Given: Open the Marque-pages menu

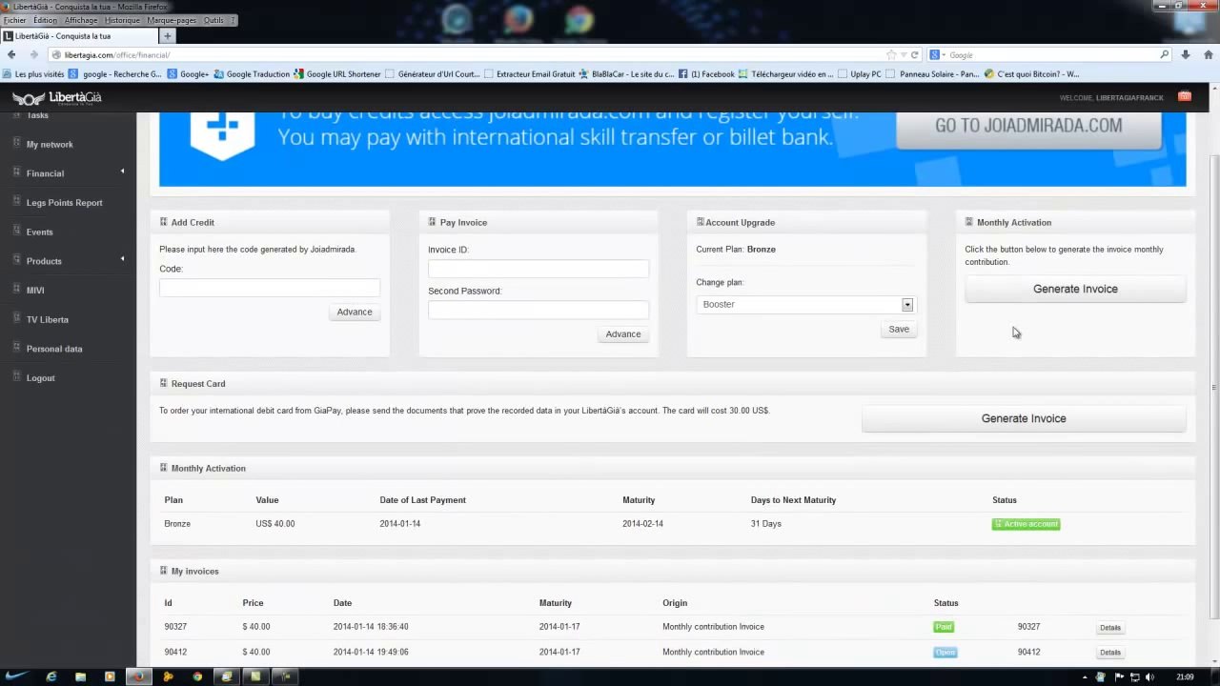Looking at the screenshot, I should 172,20.
